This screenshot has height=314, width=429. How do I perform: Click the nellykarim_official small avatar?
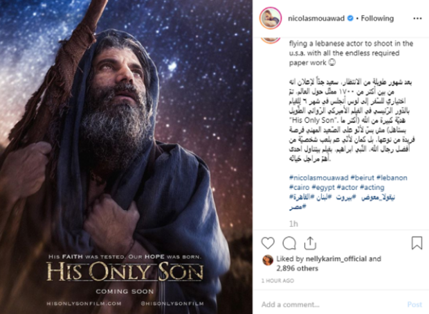(268, 260)
